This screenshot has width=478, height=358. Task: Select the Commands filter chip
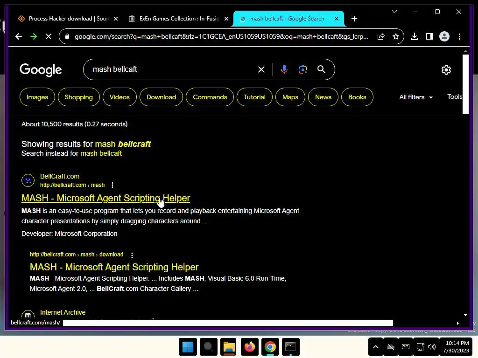pos(210,97)
